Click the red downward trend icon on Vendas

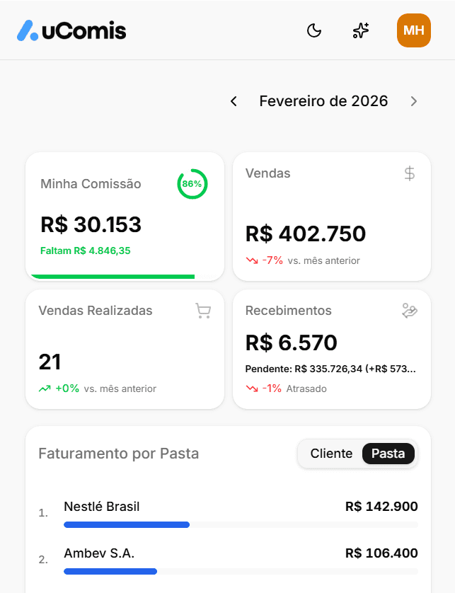[x=252, y=260]
